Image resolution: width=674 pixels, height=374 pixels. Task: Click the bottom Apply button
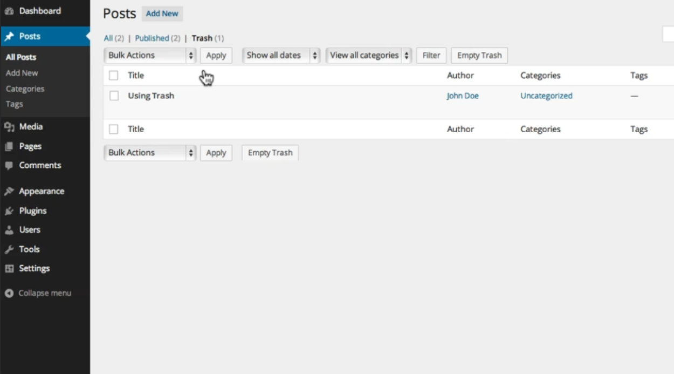point(216,153)
